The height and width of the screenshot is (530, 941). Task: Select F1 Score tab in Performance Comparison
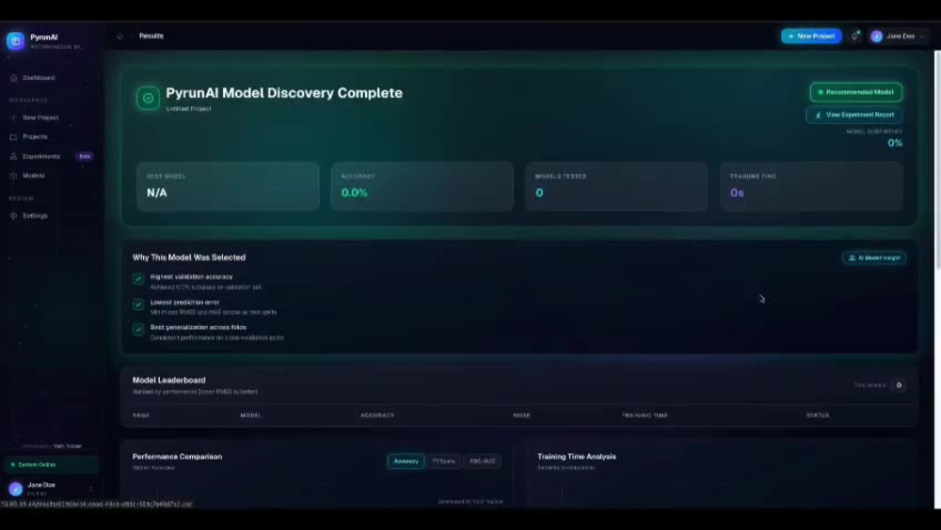click(443, 461)
